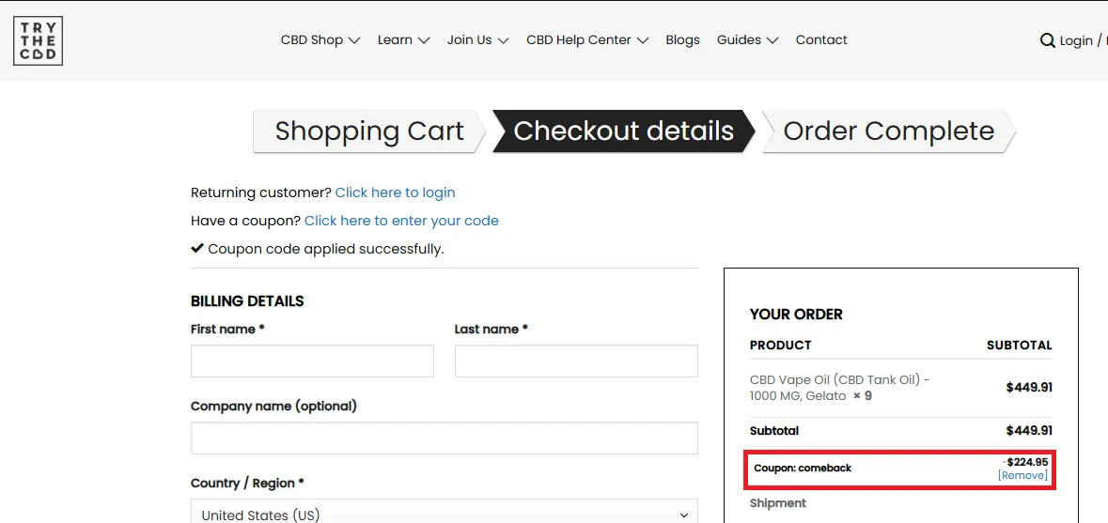Viewport: 1108px width, 523px height.
Task: Expand the CBD Help Center menu
Action: pos(586,40)
